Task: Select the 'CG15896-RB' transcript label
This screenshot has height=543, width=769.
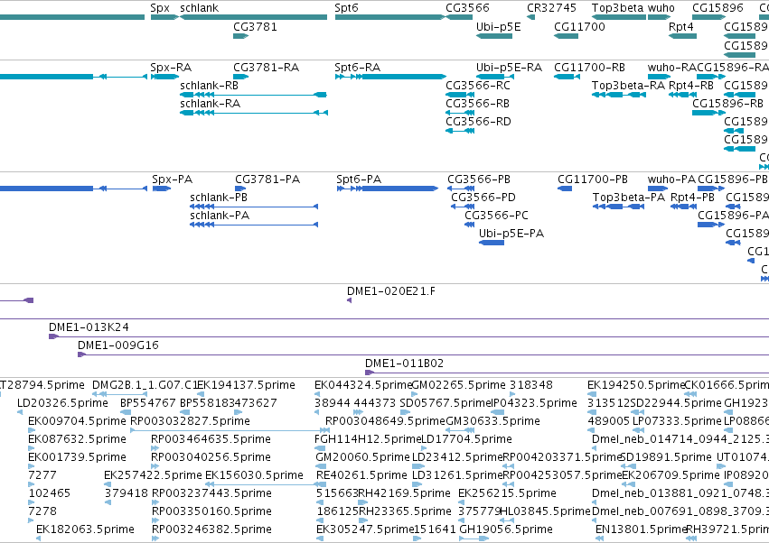Action: [x=727, y=104]
